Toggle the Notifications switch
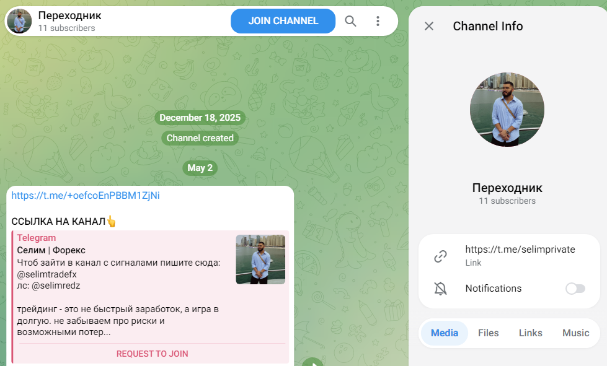This screenshot has width=607, height=366. coord(575,289)
